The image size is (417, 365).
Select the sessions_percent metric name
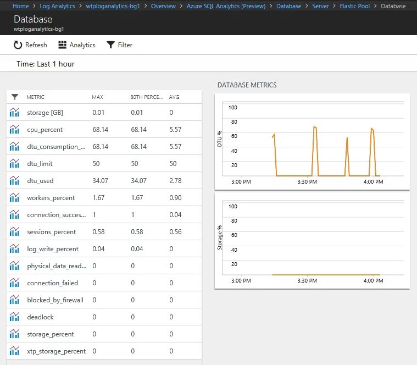click(51, 232)
